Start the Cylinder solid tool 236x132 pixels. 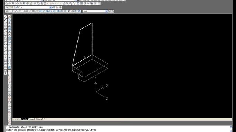[23, 11]
